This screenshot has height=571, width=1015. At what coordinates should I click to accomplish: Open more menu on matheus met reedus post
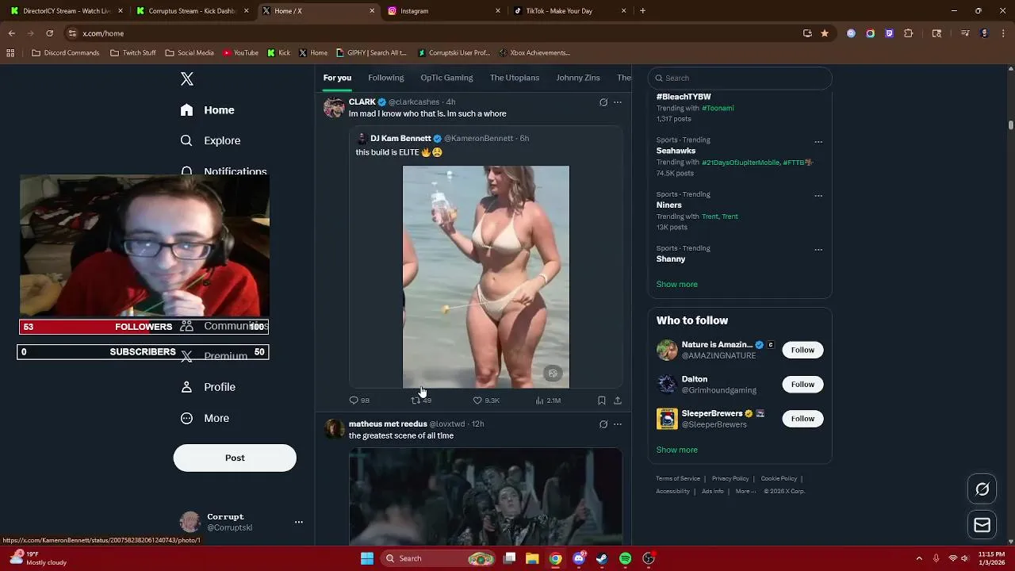pyautogui.click(x=618, y=424)
